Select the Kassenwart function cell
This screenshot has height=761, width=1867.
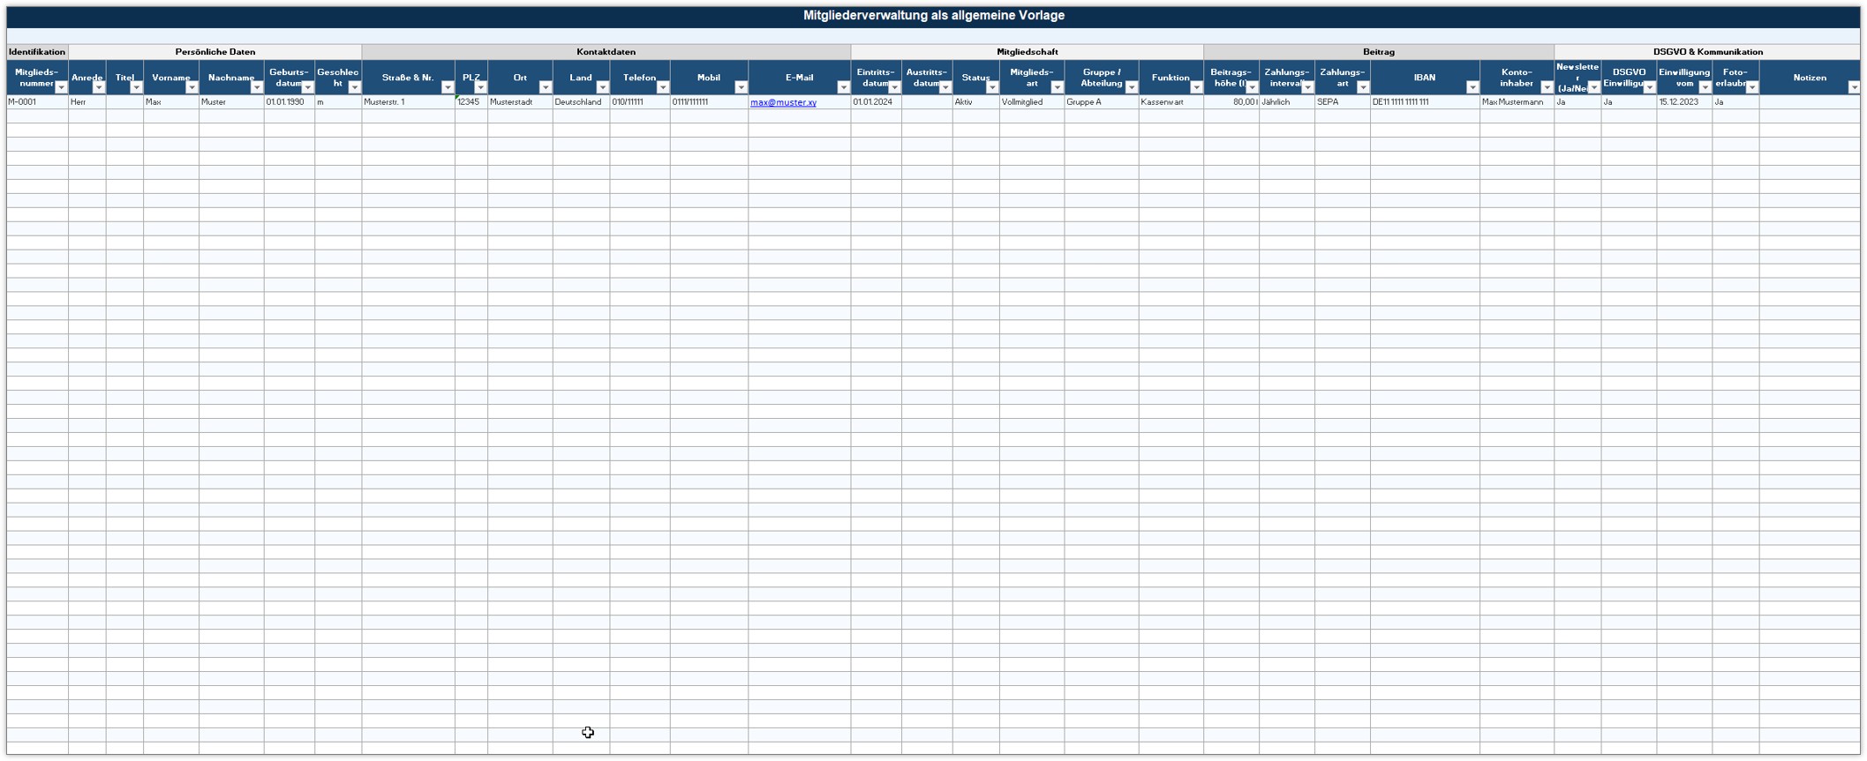(x=1171, y=102)
